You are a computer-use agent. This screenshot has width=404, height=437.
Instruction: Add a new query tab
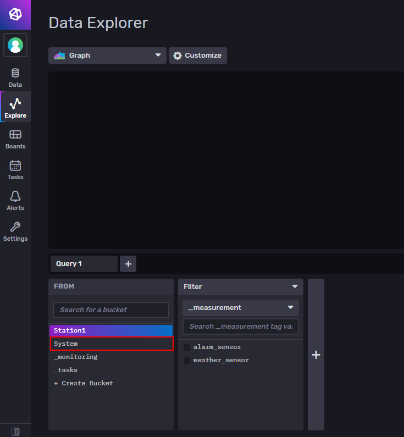(x=128, y=264)
